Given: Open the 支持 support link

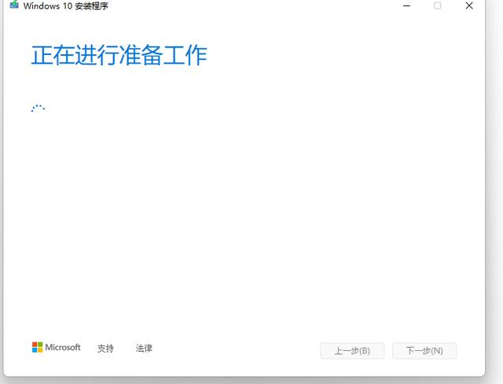Looking at the screenshot, I should (x=105, y=349).
